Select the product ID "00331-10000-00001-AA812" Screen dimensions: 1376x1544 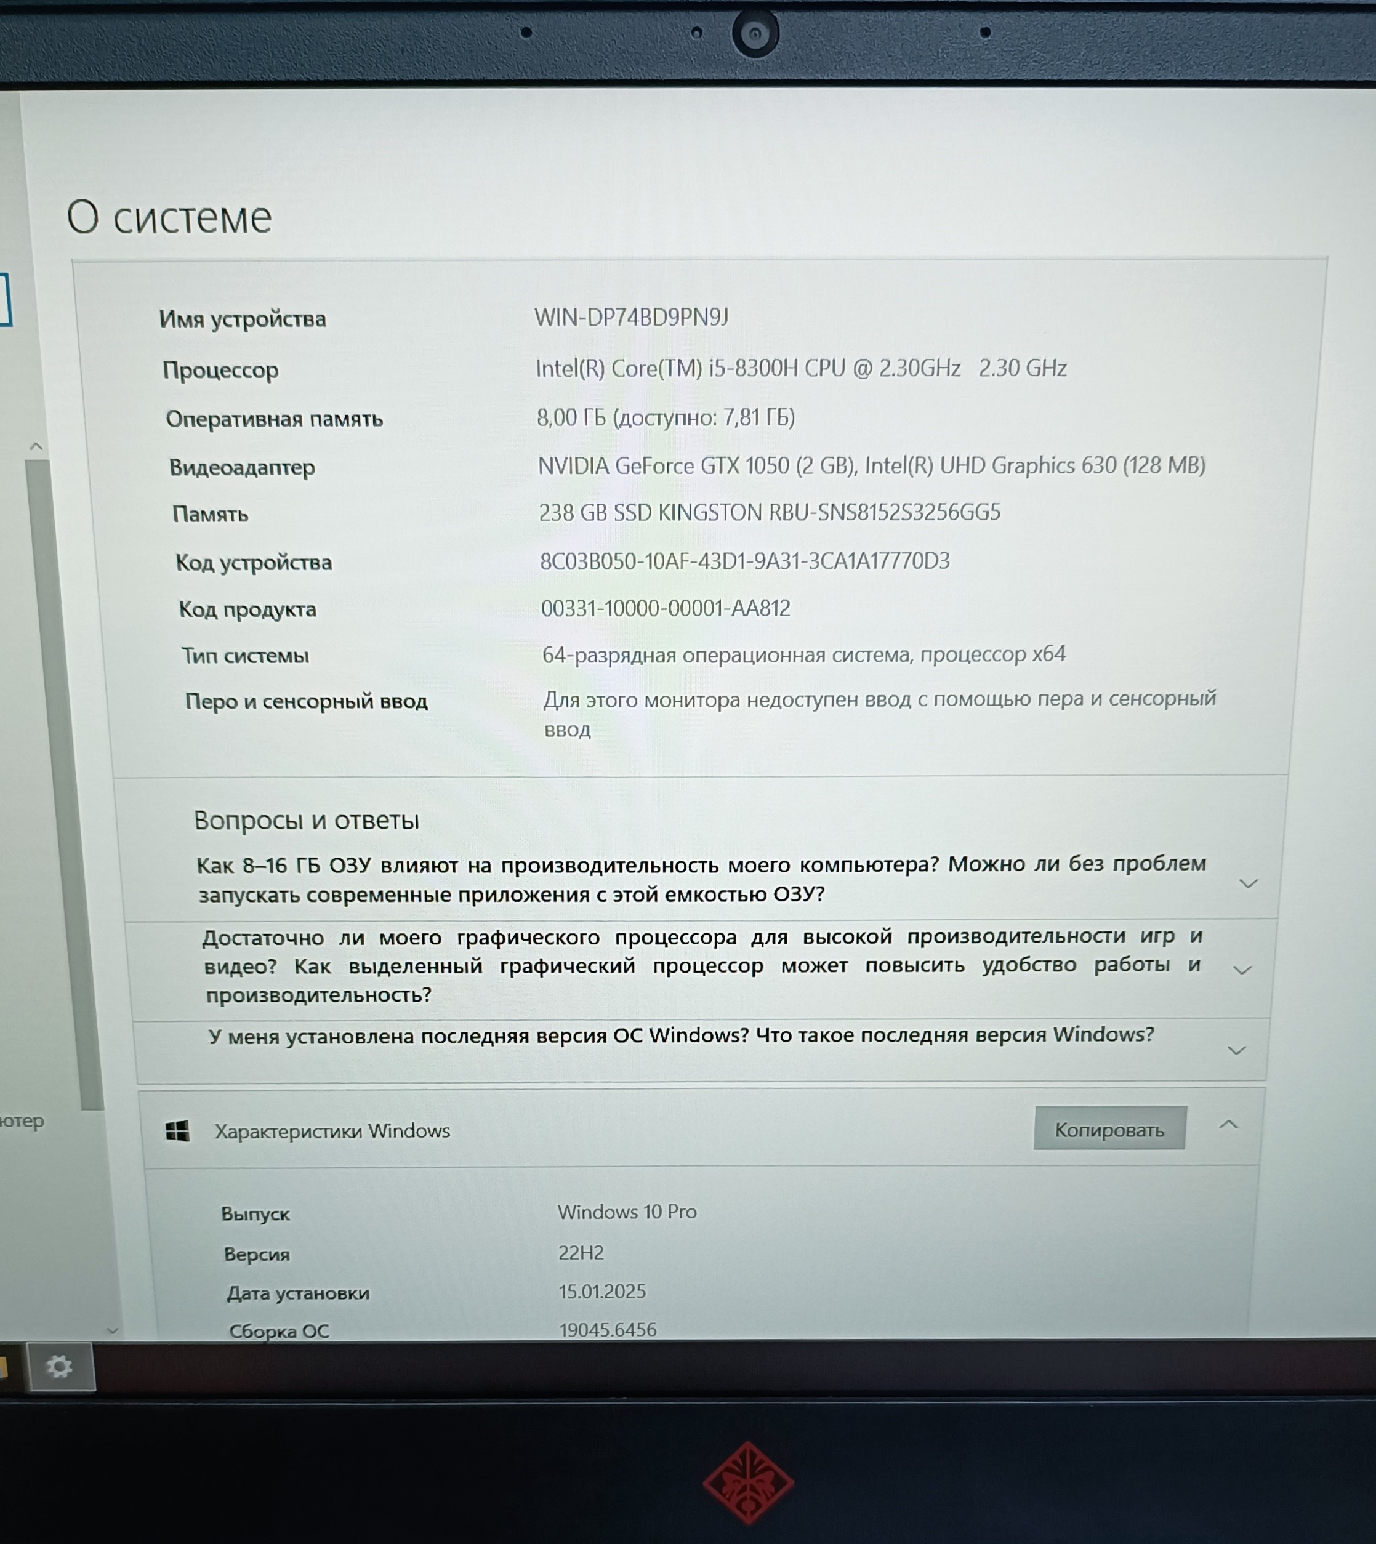[666, 608]
